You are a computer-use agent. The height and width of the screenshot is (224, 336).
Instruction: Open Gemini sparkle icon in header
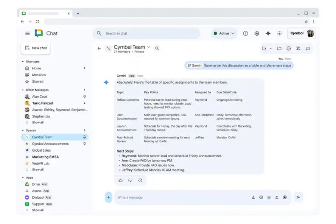268,33
